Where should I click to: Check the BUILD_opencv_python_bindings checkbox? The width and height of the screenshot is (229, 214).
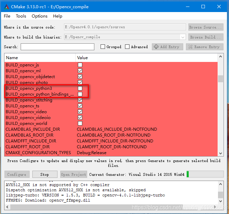tap(80, 94)
